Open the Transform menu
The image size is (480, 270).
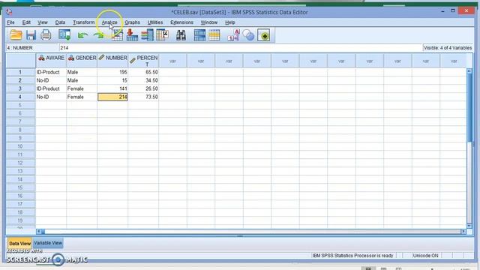(84, 22)
